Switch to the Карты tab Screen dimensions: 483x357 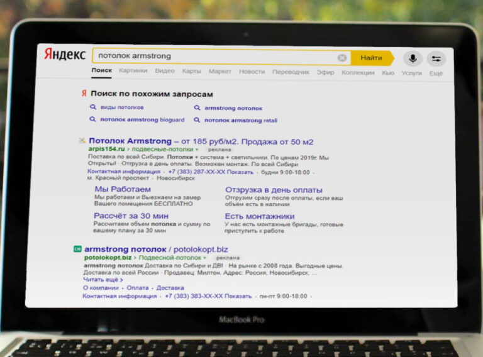pyautogui.click(x=192, y=71)
